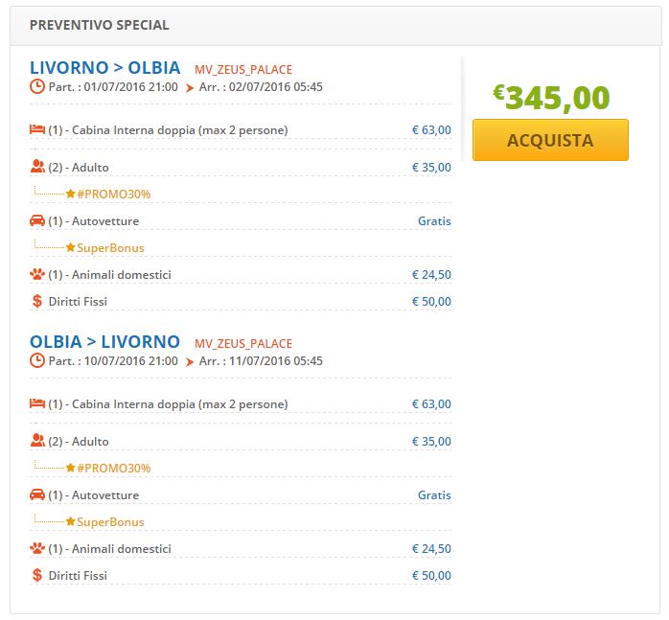Click the car icon on outbound Autovetture
The height and width of the screenshot is (620, 669).
pyautogui.click(x=37, y=220)
